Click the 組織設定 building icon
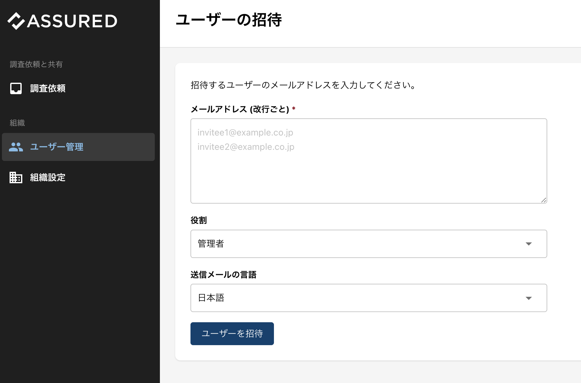This screenshot has height=383, width=581. (x=16, y=178)
